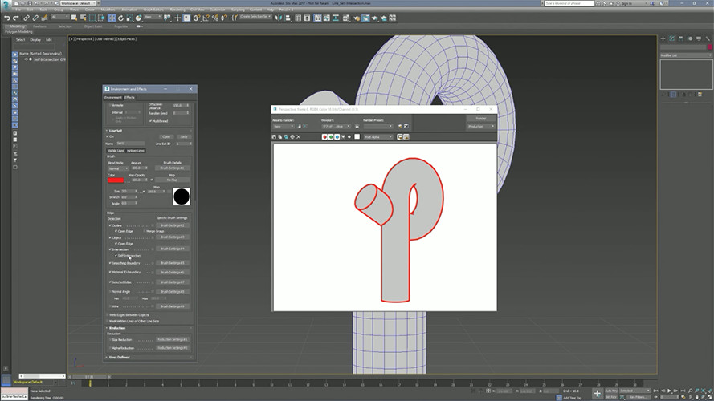Collapse the Reduction rollout
The height and width of the screenshot is (401, 714).
pos(117,328)
